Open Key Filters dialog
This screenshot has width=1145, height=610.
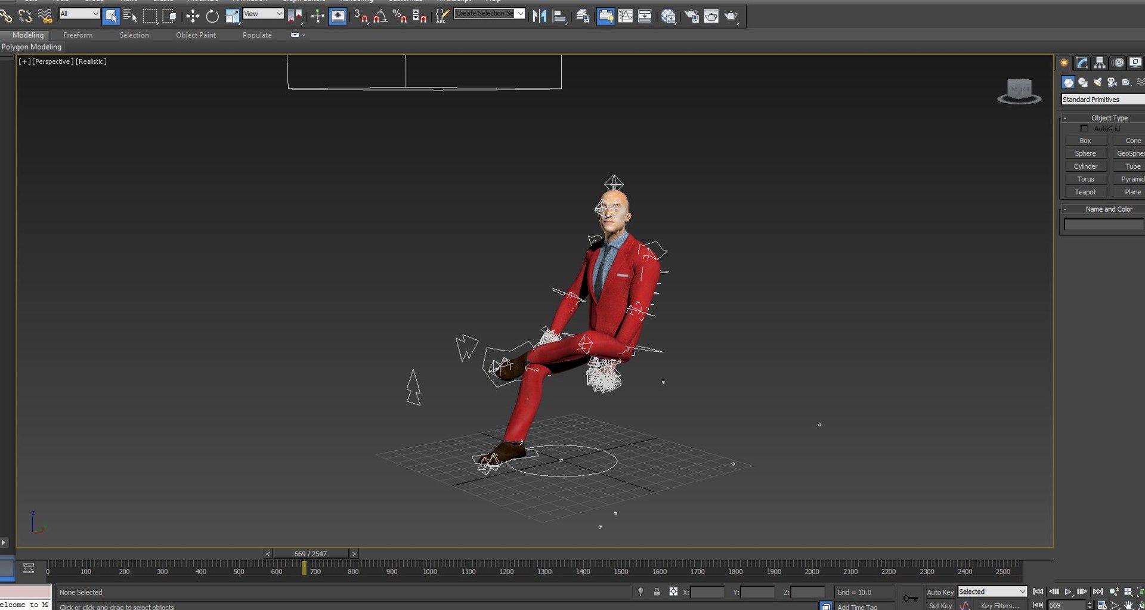(1000, 605)
